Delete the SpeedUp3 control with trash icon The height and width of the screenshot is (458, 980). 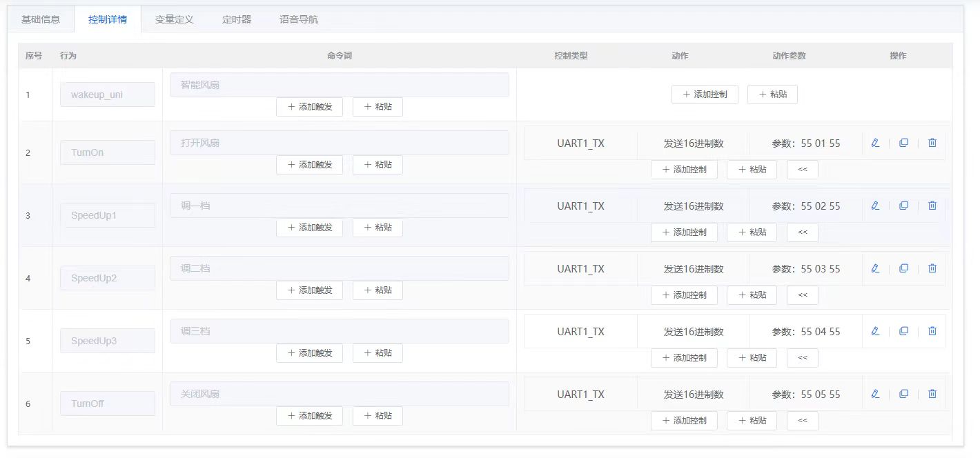[932, 331]
